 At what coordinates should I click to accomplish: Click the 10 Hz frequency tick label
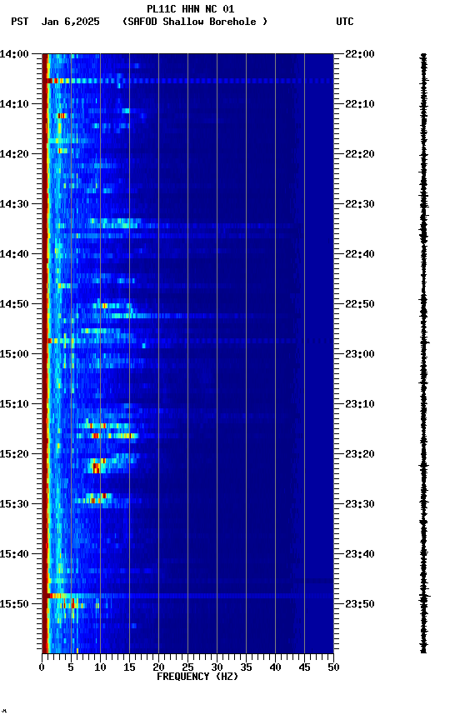(100, 667)
